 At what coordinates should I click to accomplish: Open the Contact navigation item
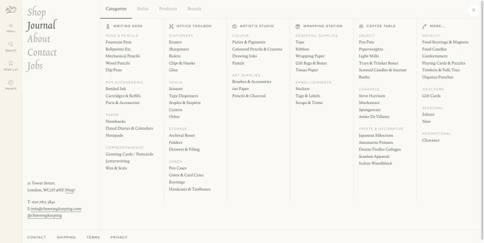tap(42, 53)
